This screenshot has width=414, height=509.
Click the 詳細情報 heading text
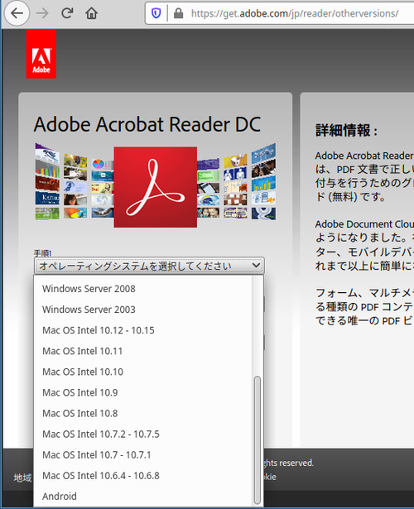[346, 131]
